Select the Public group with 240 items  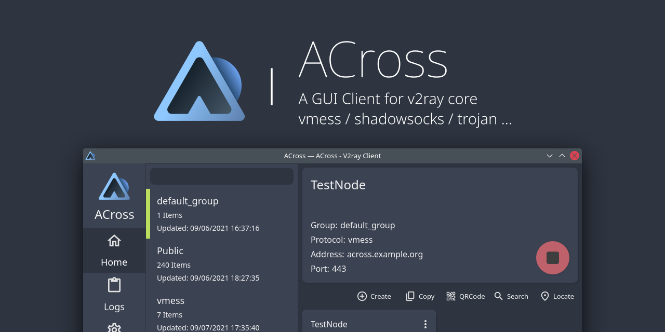coord(221,264)
